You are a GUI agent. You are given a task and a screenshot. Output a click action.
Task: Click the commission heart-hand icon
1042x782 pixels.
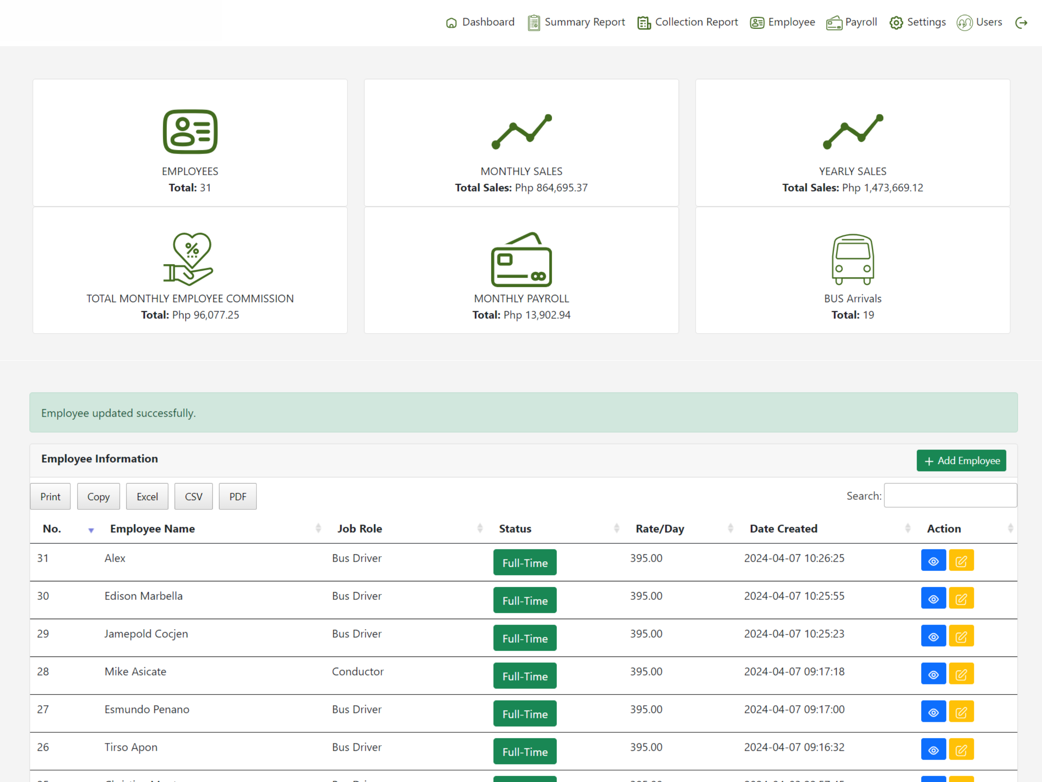[188, 259]
